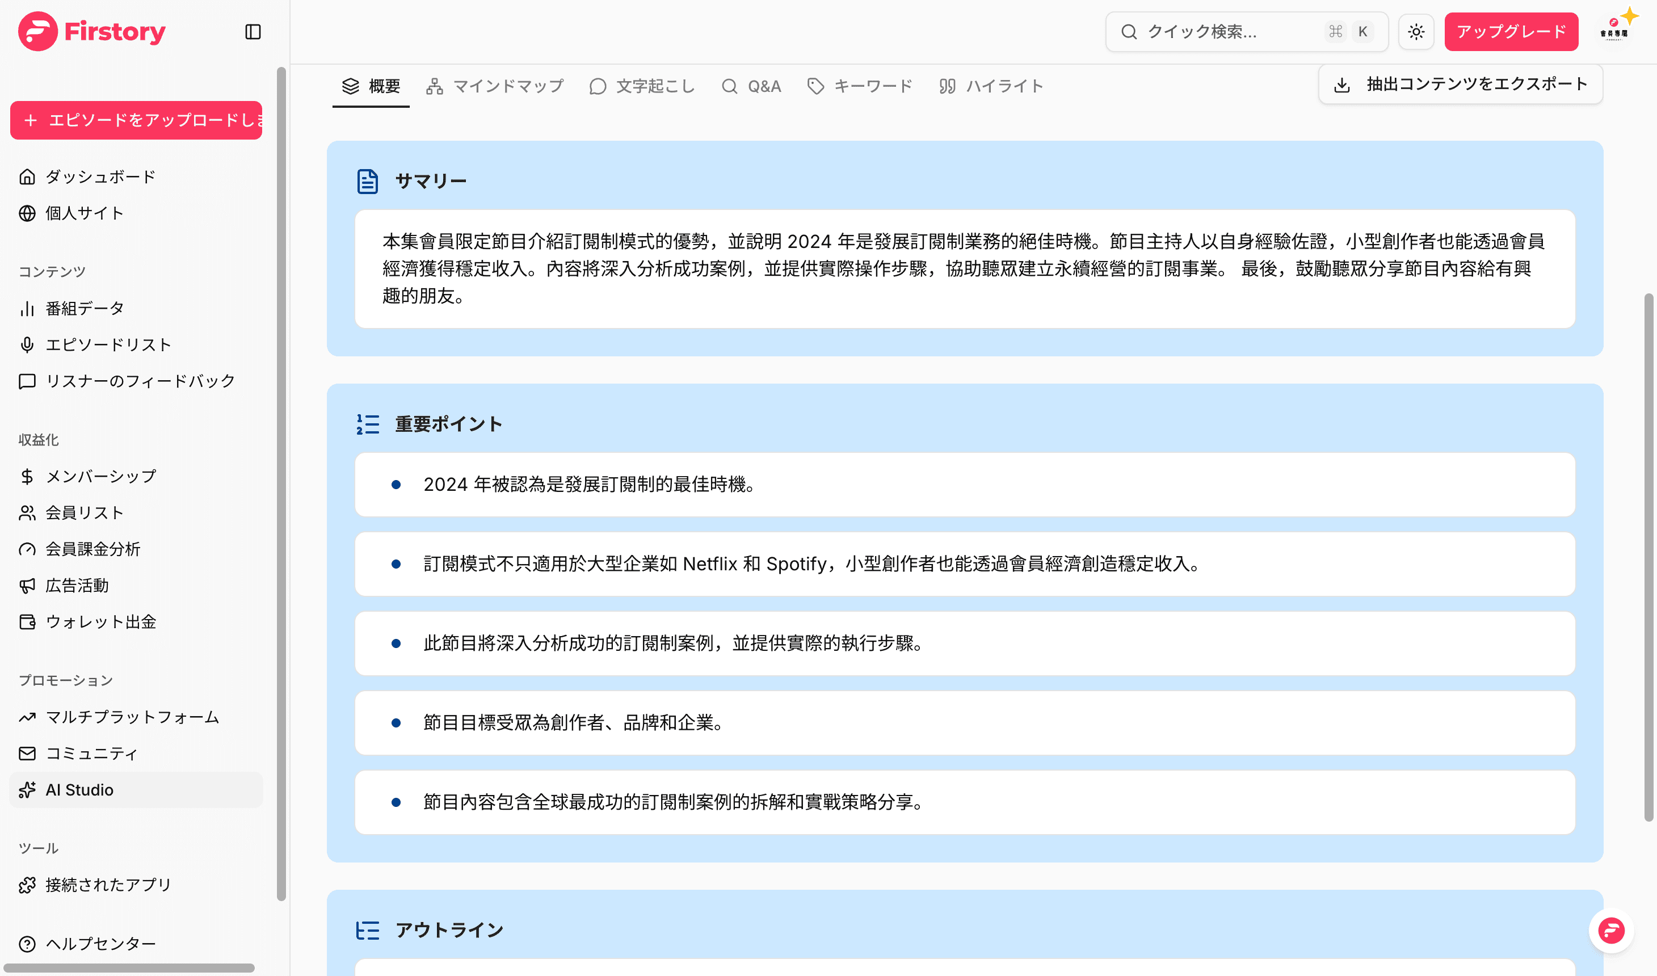Click the main page vertical scrollbar
The image size is (1657, 976).
[x=1649, y=558]
